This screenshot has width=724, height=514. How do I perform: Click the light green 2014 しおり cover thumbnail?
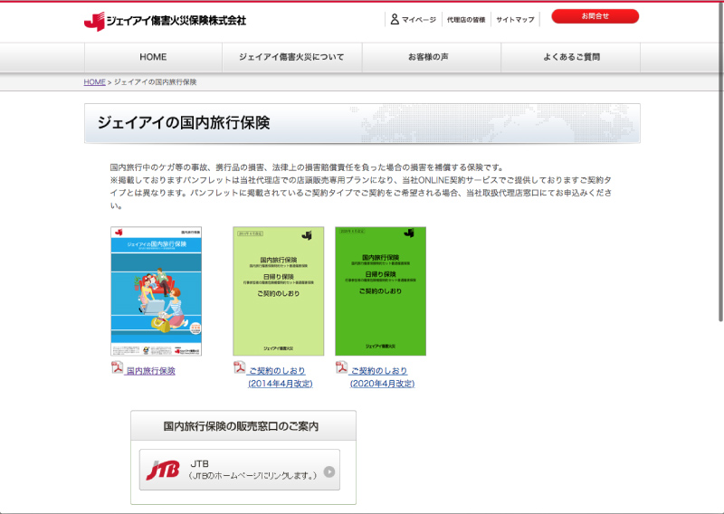(278, 291)
